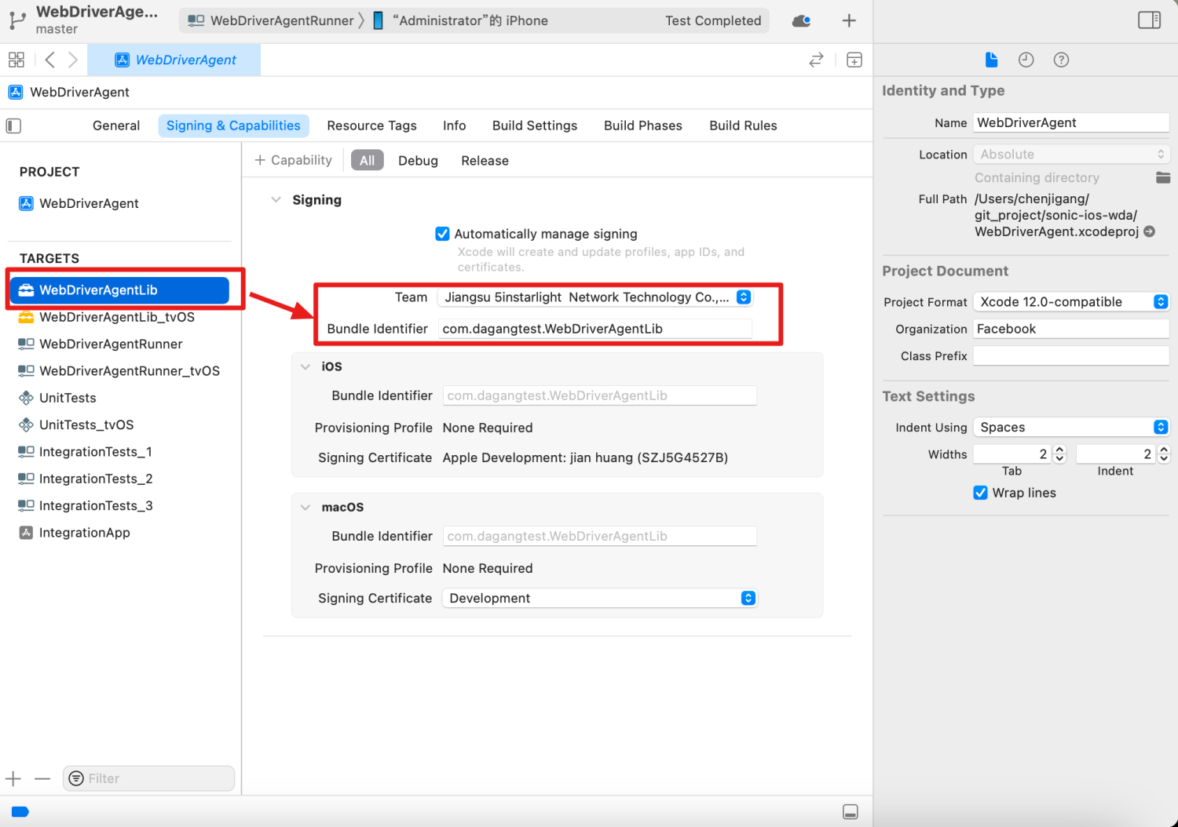Collapse the iOS signing section
1178x827 pixels.
click(305, 366)
